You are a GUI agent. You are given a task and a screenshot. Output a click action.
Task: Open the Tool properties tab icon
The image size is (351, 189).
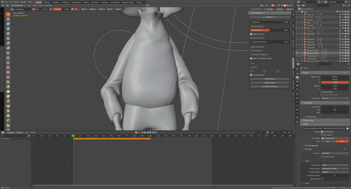[x=297, y=69]
